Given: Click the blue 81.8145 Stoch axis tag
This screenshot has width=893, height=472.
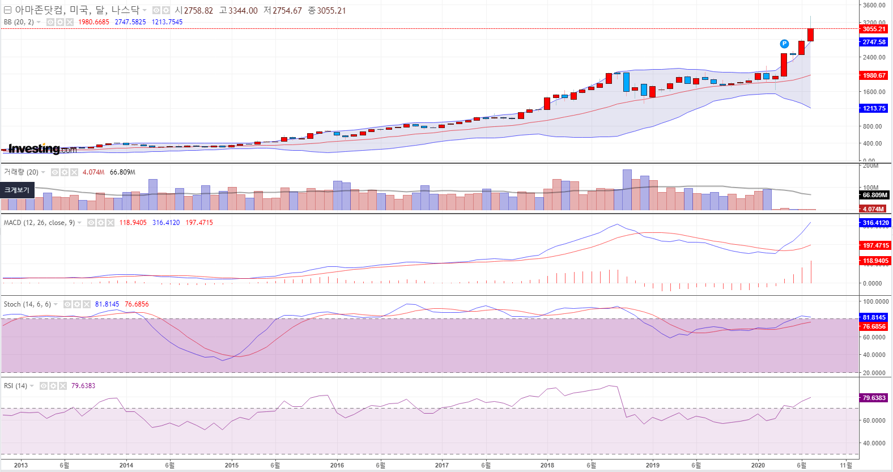Looking at the screenshot, I should coord(874,317).
